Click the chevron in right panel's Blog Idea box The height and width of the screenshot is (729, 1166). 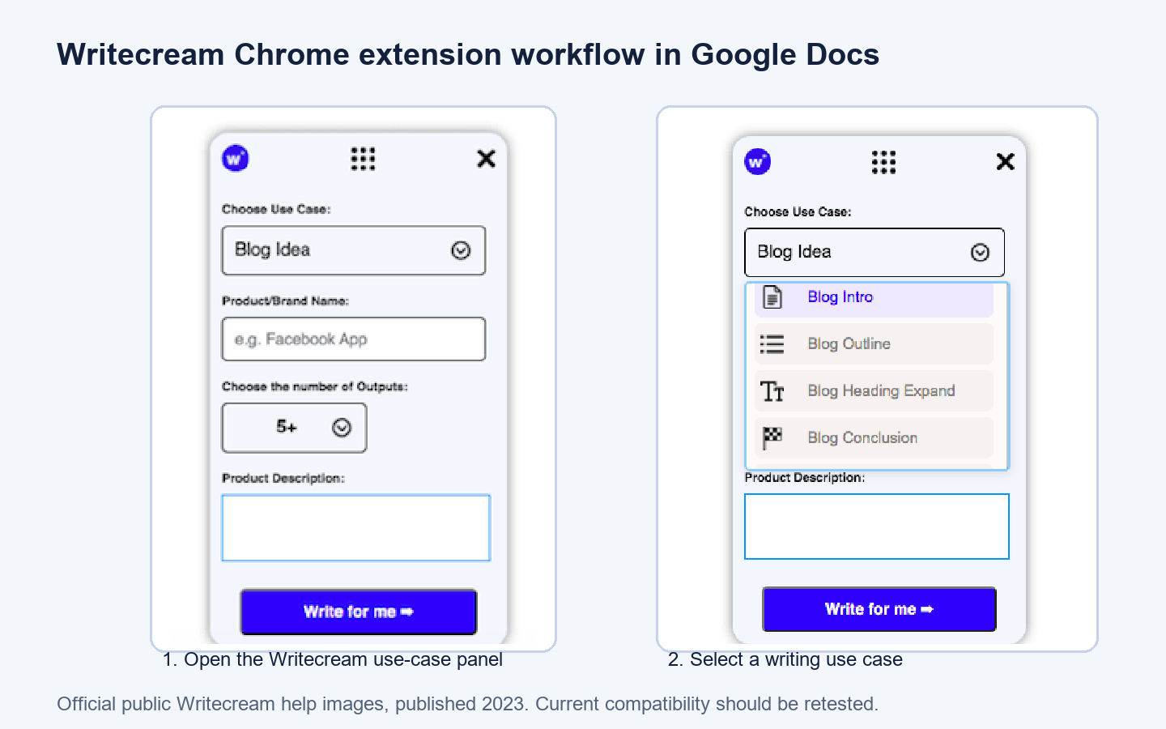pyautogui.click(x=980, y=253)
